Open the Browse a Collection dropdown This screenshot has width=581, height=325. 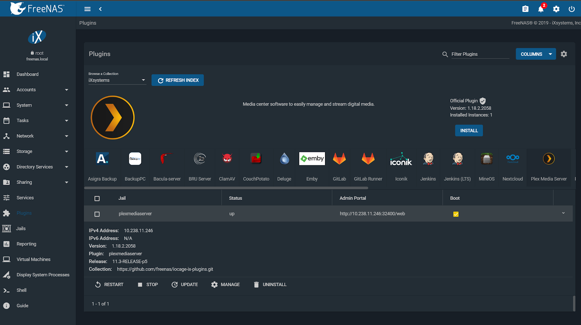pos(117,80)
